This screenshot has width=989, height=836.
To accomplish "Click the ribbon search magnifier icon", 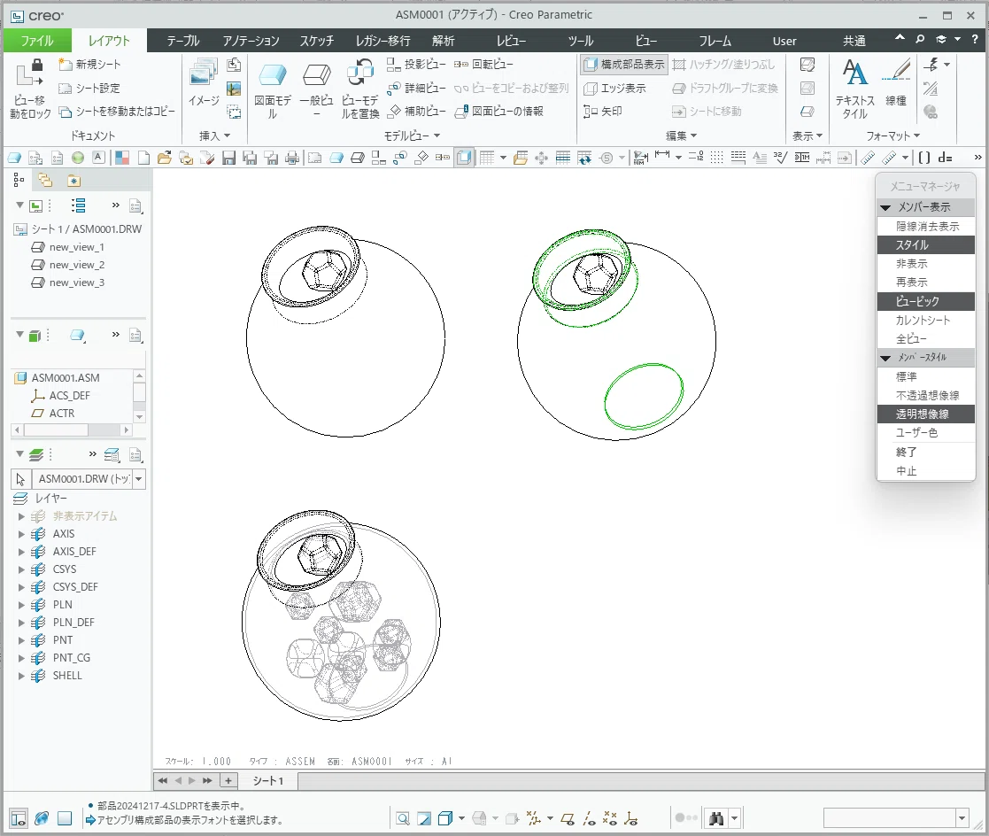I will pyautogui.click(x=920, y=39).
